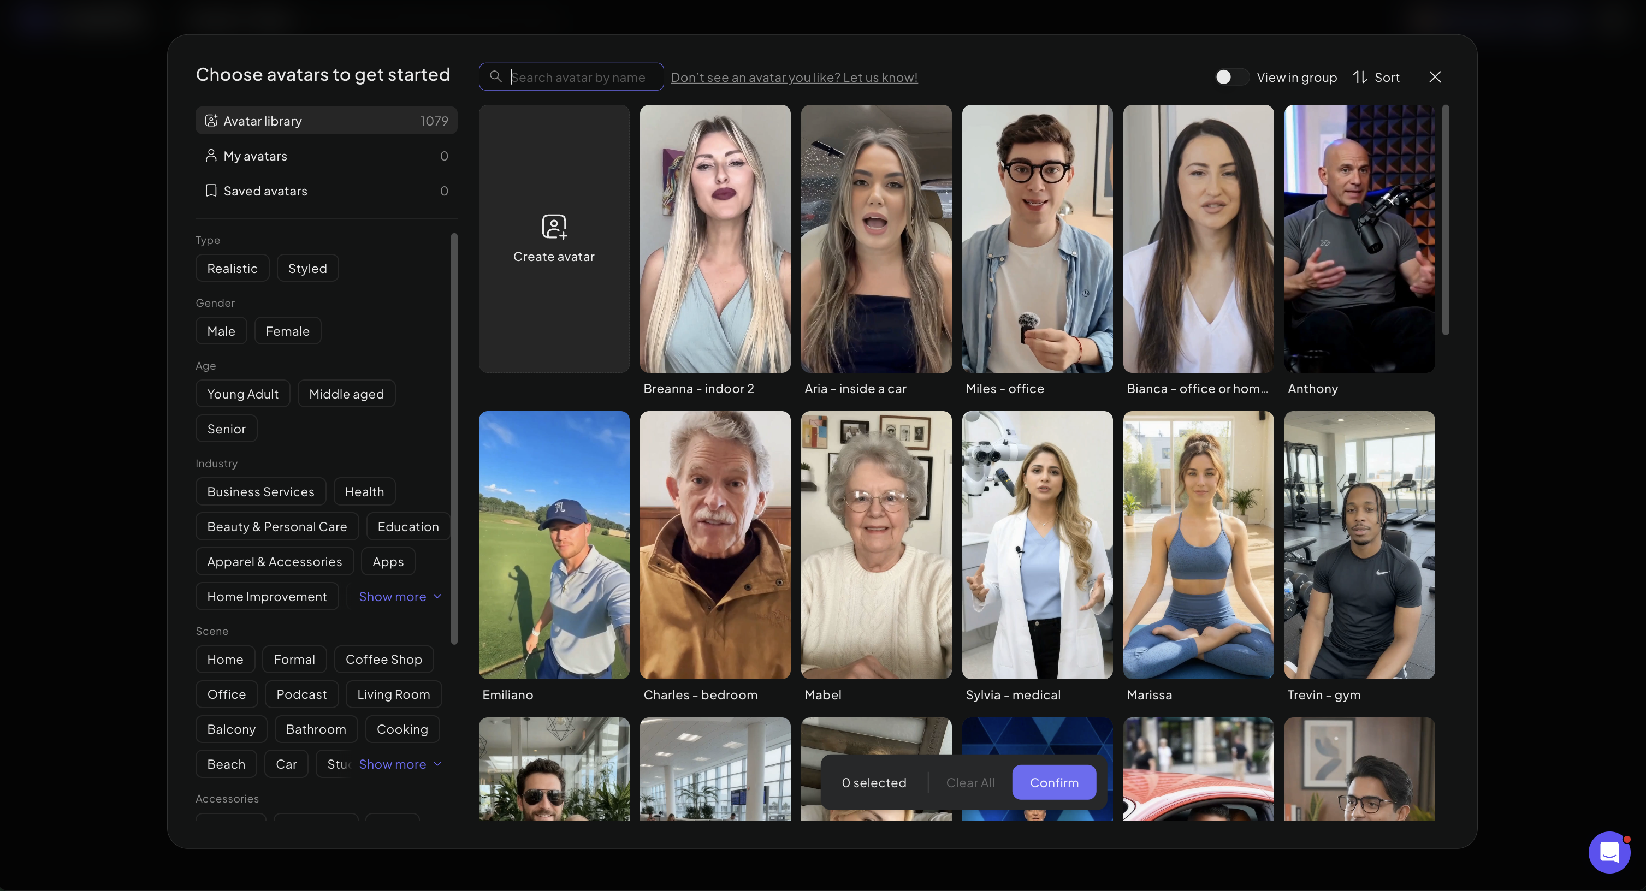
Task: Switch to the My avatars section
Action: [255, 155]
